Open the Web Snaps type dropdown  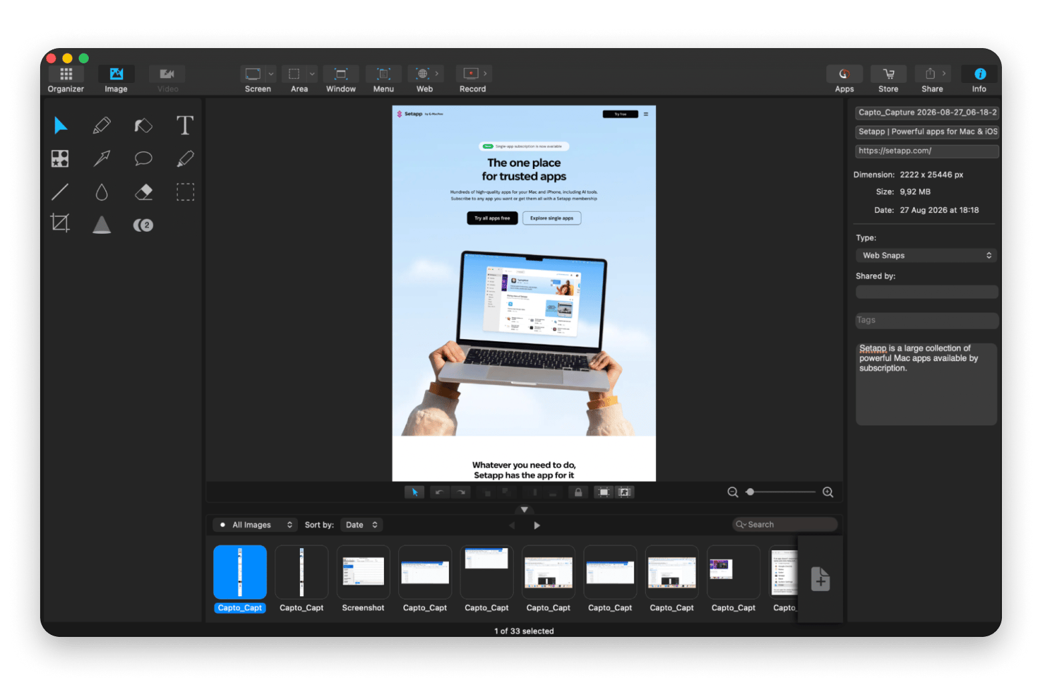click(x=926, y=256)
